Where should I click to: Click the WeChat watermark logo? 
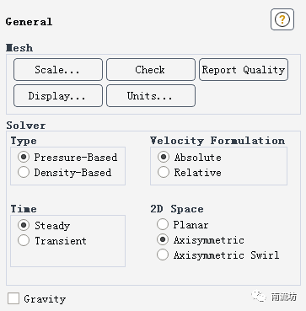(259, 297)
